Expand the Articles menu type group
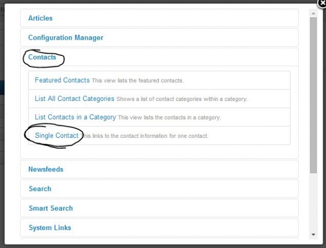Image resolution: width=326 pixels, height=248 pixels. point(41,18)
